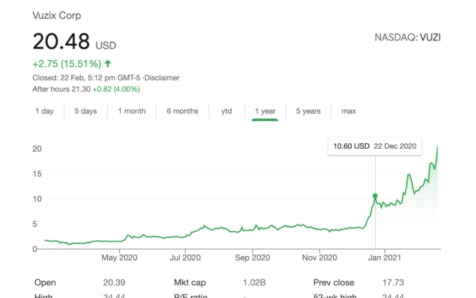Open the Disclaimer link
476x298 pixels.
coord(161,78)
